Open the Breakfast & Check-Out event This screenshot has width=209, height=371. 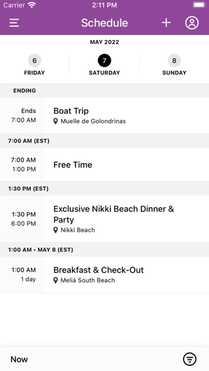[x=104, y=275]
